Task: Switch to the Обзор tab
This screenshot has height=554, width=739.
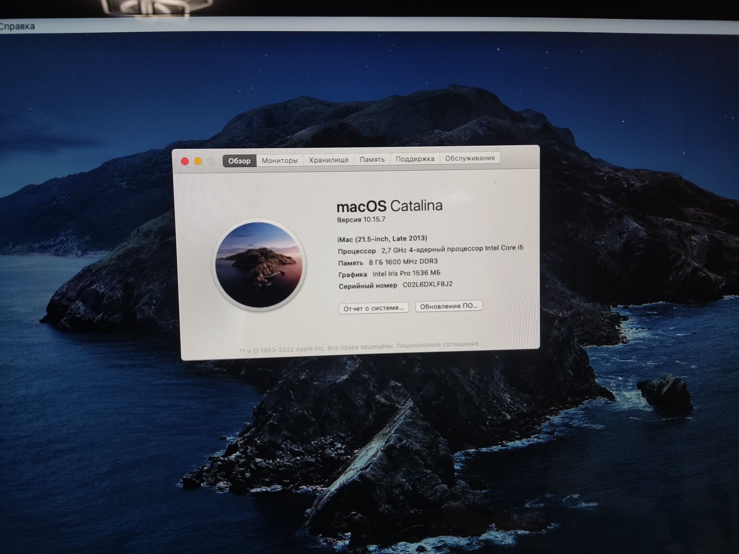Action: point(239,161)
